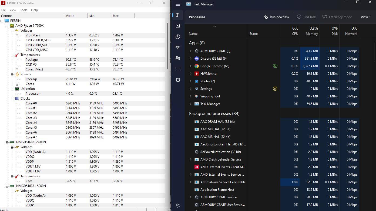The height and width of the screenshot is (211, 376).
Task: Open the Performance page in Task Manager sidebar
Action: [178, 26]
